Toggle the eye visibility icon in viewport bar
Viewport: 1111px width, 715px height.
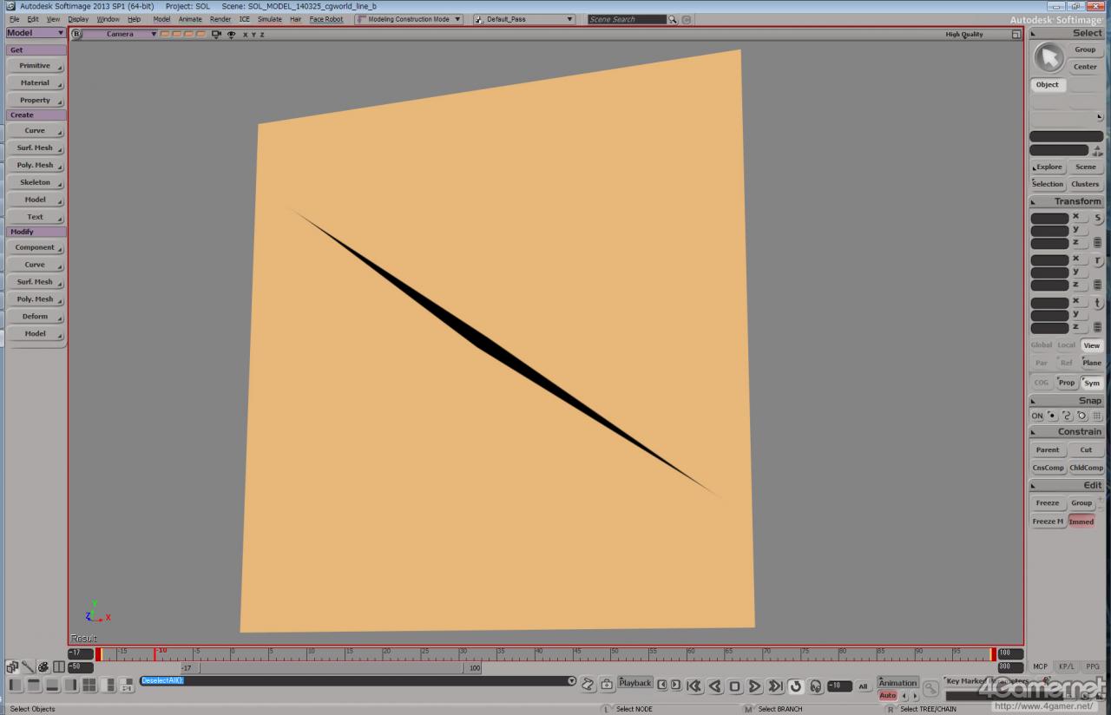pyautogui.click(x=231, y=34)
